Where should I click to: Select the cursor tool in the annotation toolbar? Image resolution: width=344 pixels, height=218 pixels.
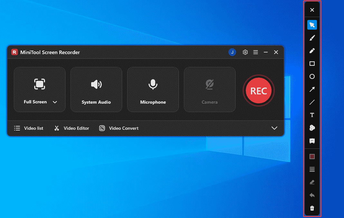pyautogui.click(x=312, y=24)
